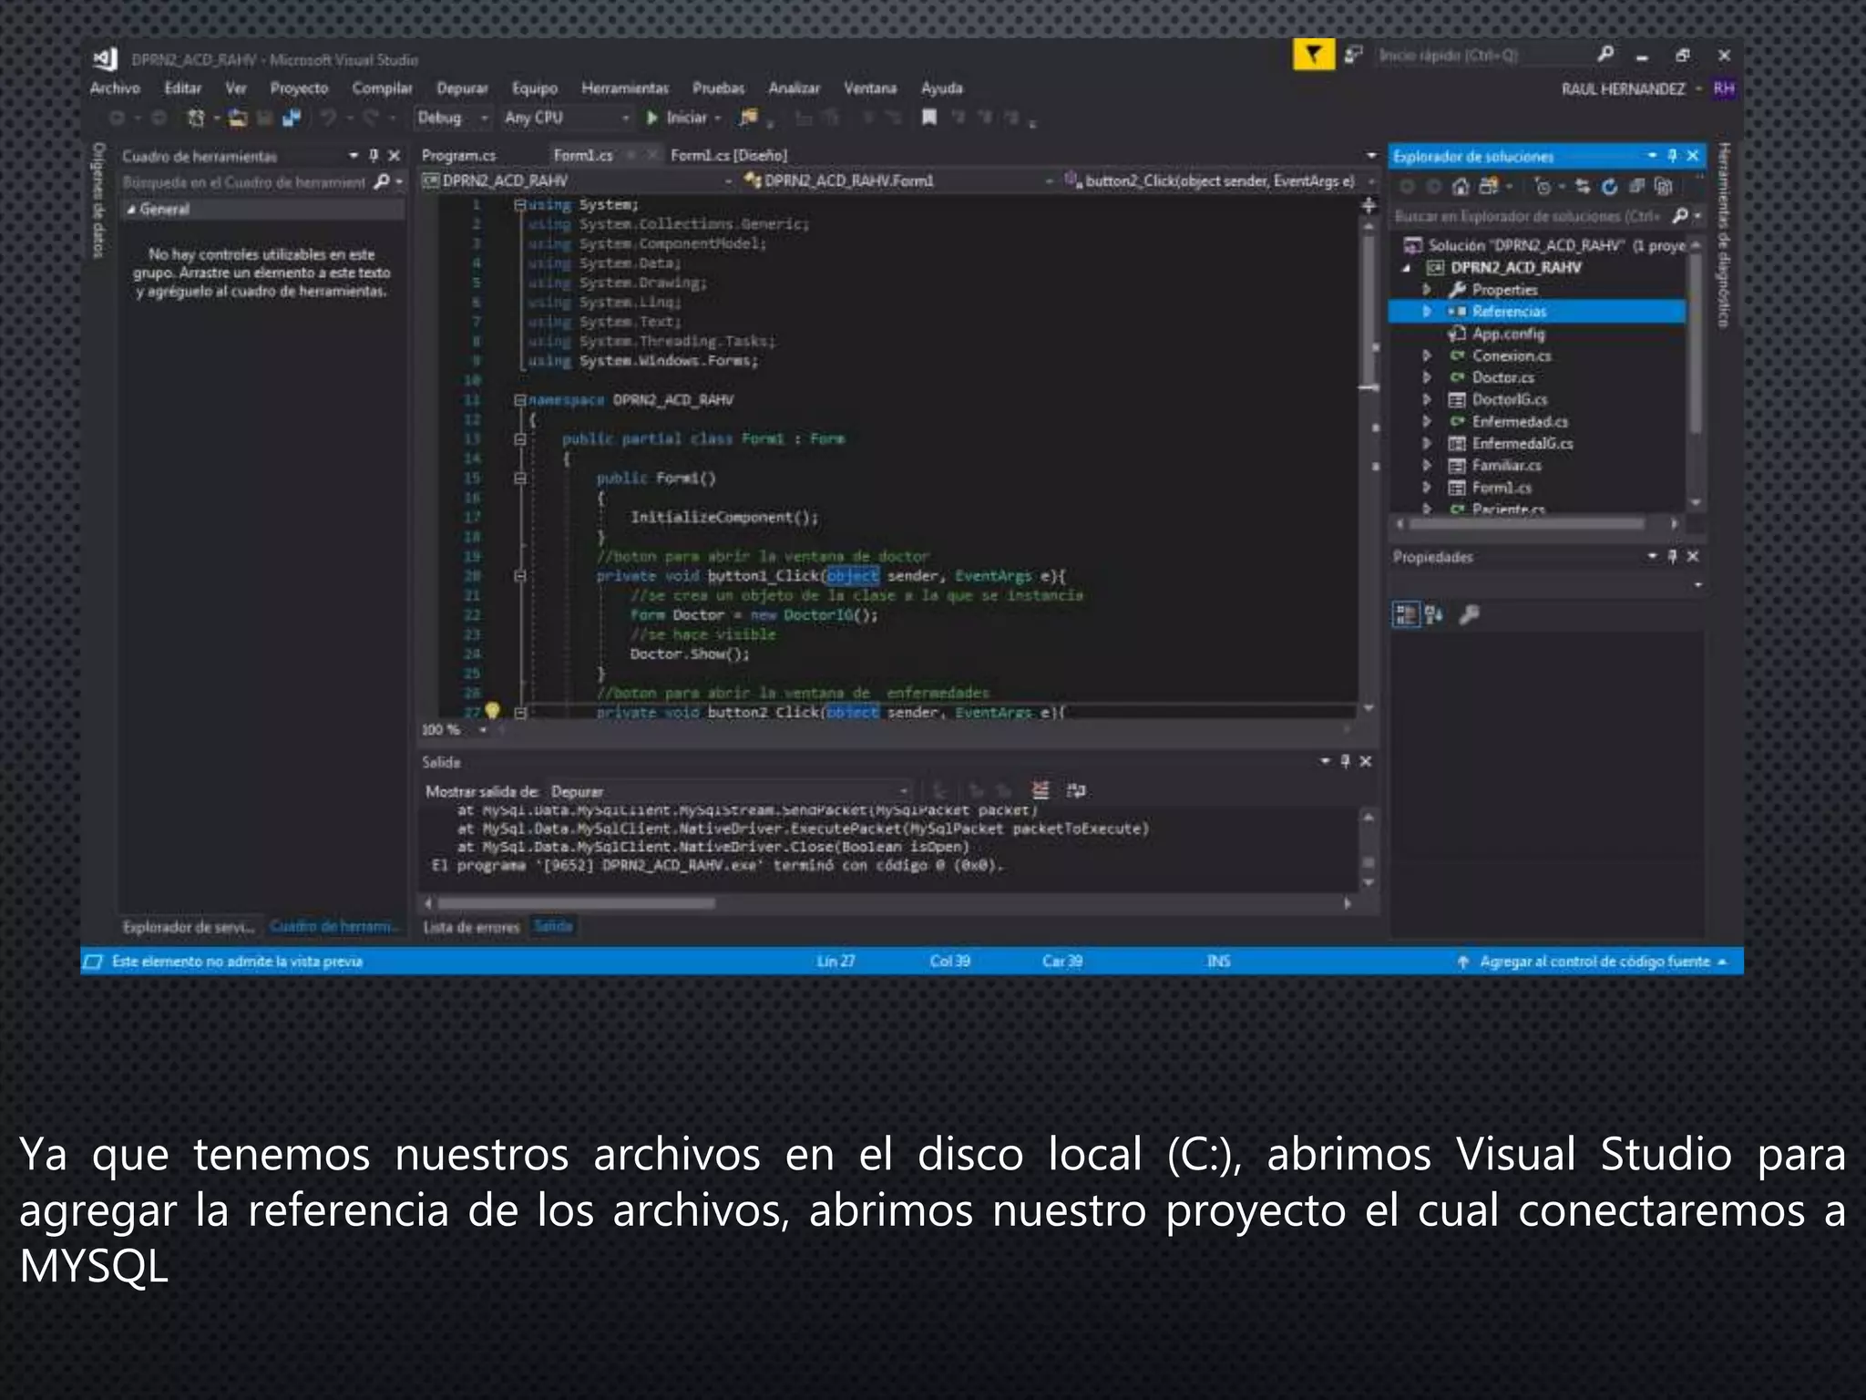Open the Archivo menu
The image size is (1866, 1400).
point(115,88)
